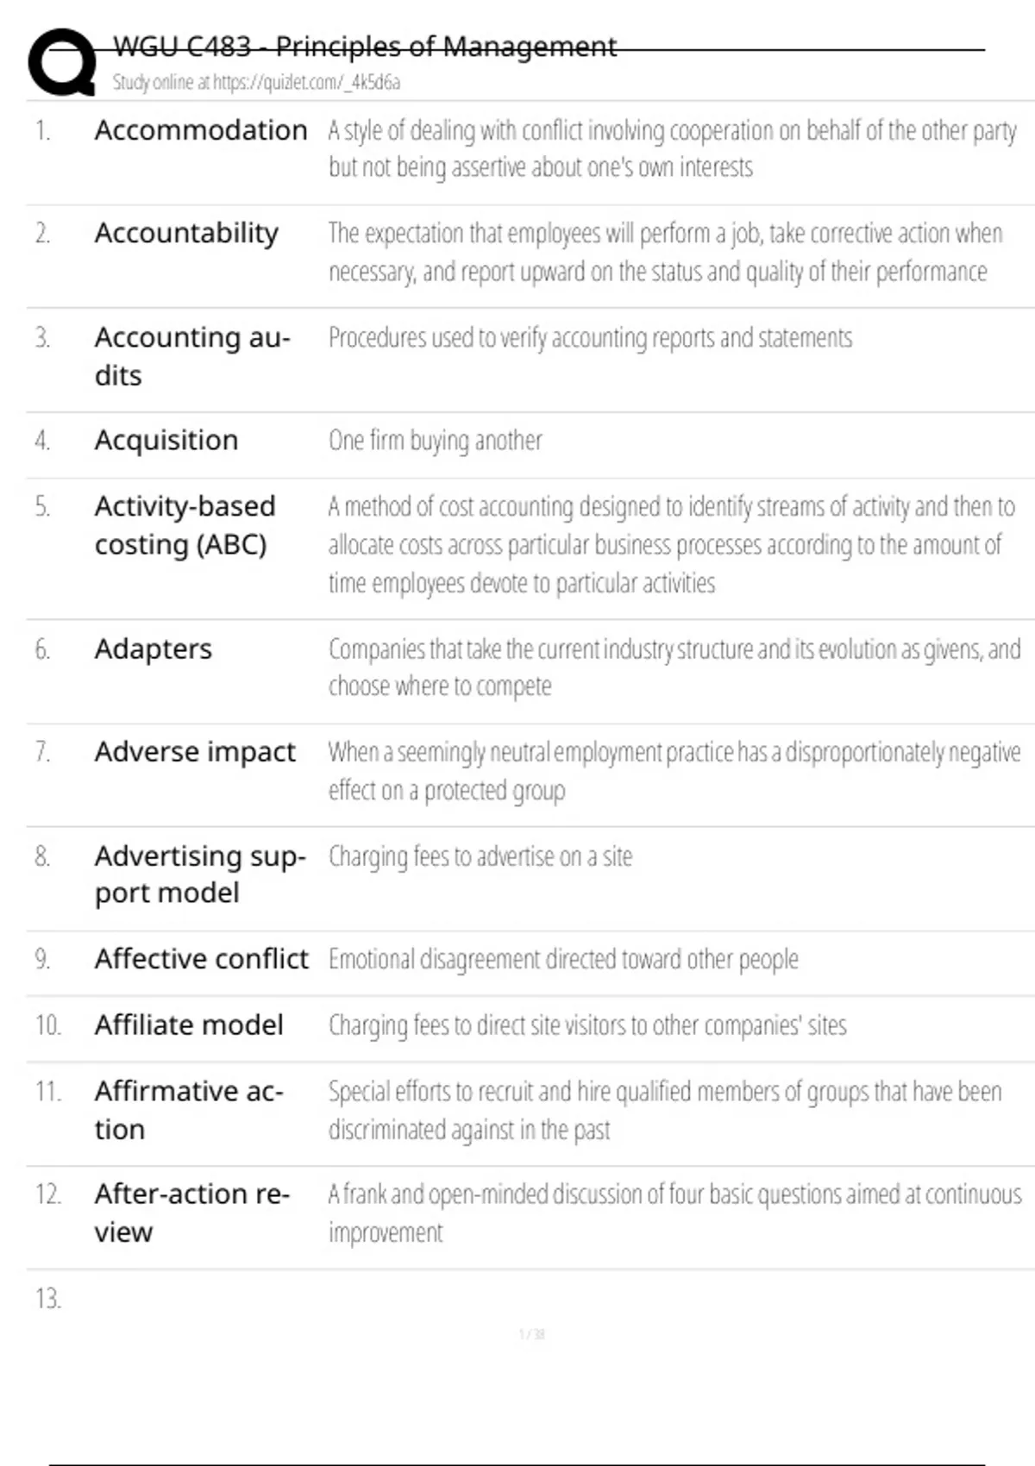Select the Advertising support model term

click(200, 874)
